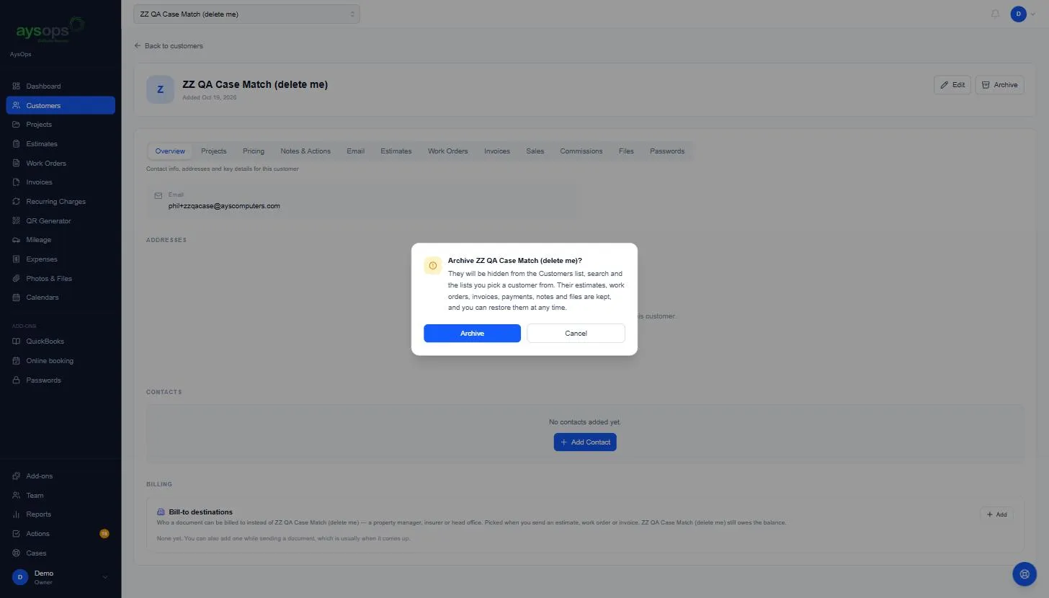Click the Recurring Charges icon
Image resolution: width=1049 pixels, height=598 pixels.
pyautogui.click(x=17, y=202)
